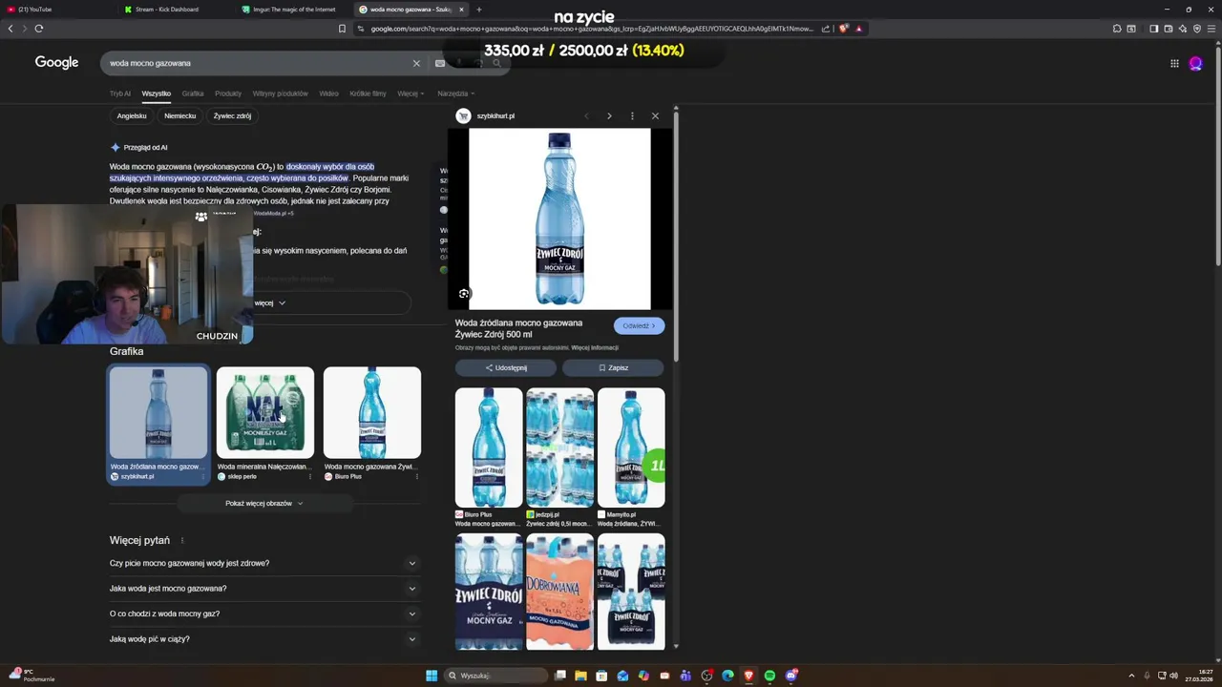Expand Czy picie mocno gazowanej wody question
This screenshot has width=1222, height=687.
264,563
